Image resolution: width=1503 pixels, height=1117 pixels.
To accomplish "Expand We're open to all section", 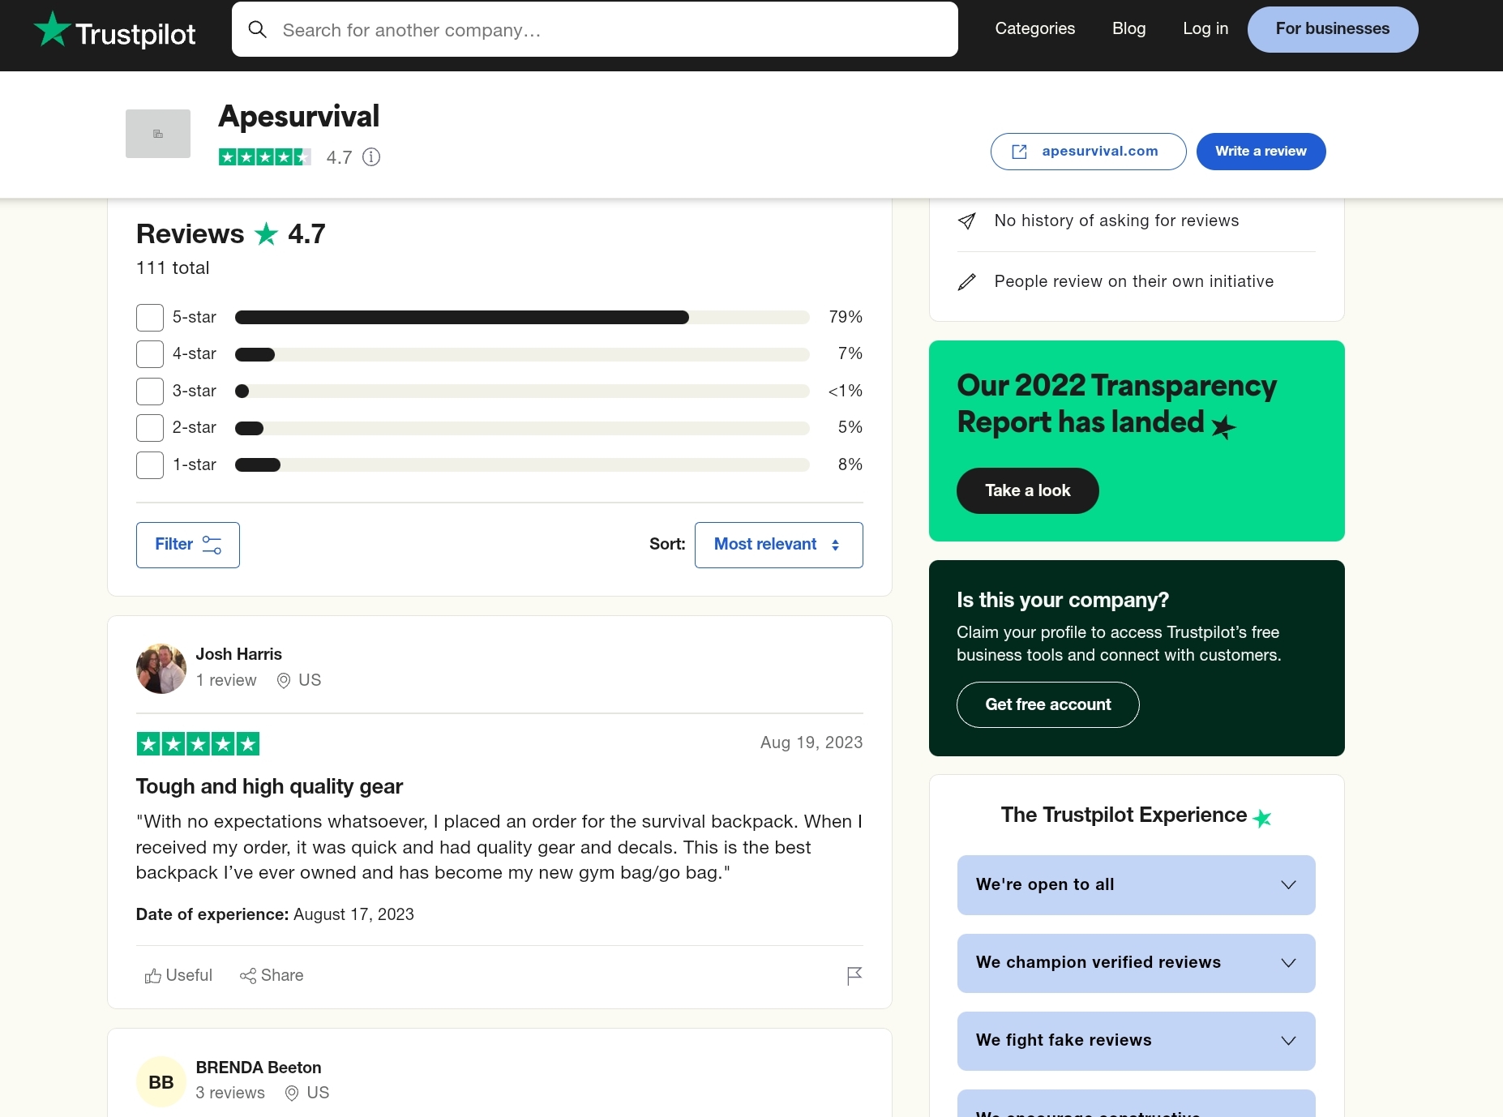I will (1137, 885).
